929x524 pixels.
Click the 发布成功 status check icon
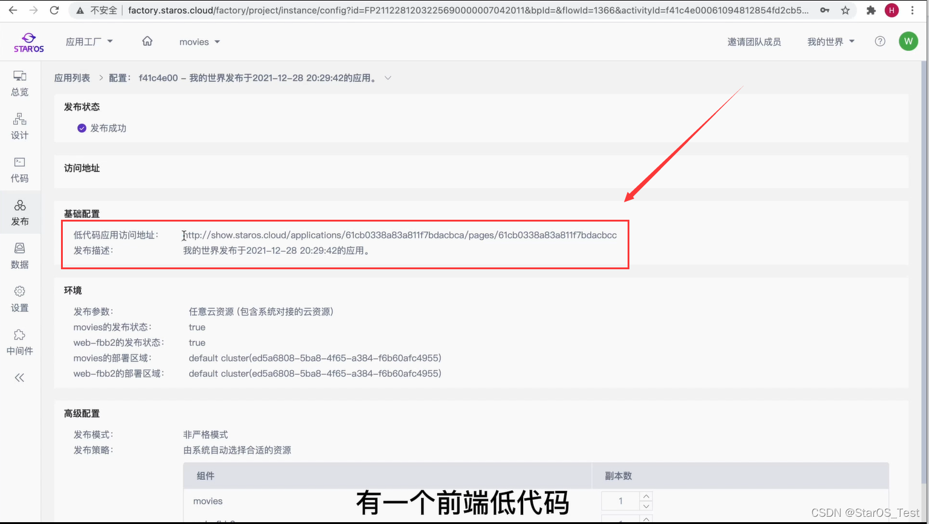click(82, 128)
